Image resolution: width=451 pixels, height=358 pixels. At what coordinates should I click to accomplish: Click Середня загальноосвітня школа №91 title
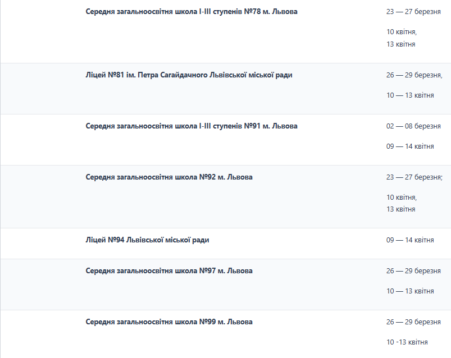[192, 126]
